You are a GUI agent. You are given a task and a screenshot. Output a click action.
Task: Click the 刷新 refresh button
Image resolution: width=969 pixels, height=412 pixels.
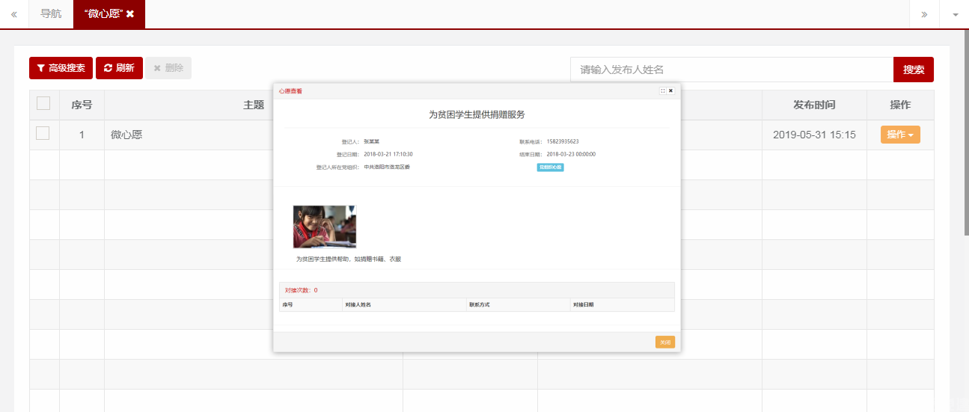point(119,68)
